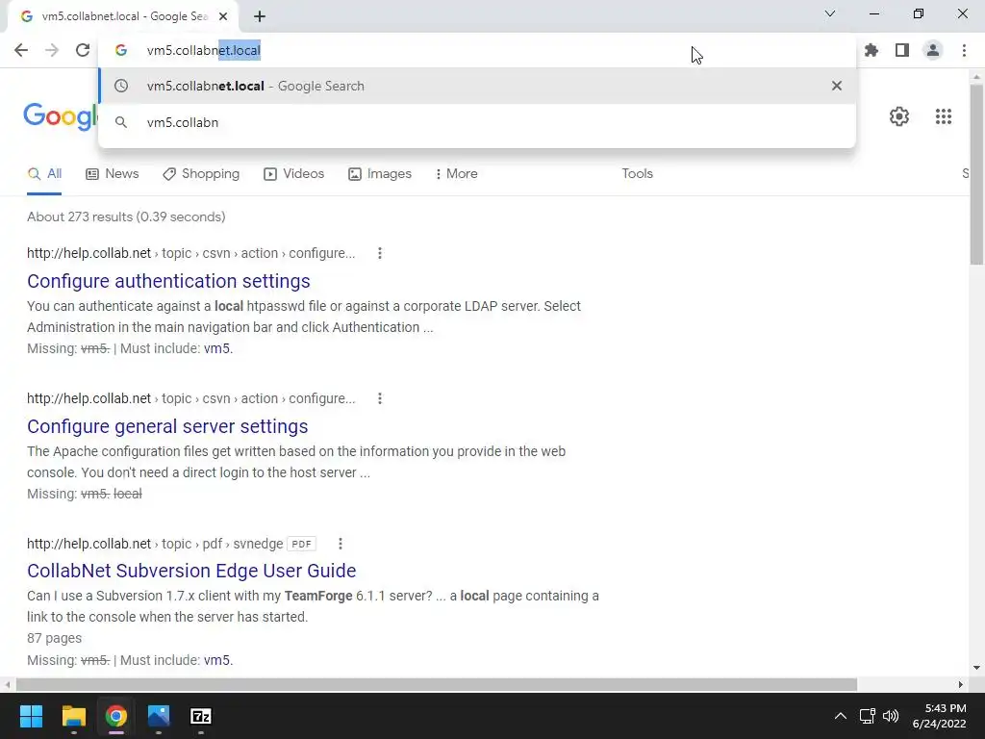985x739 pixels.
Task: Click the About 273 results text
Action: (126, 217)
